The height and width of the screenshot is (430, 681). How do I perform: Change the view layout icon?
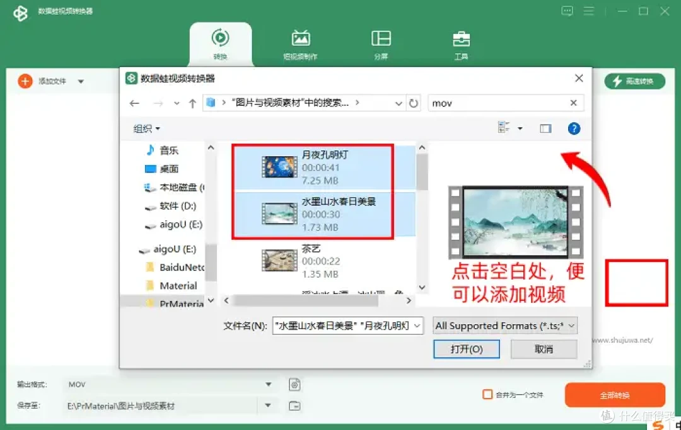pyautogui.click(x=503, y=127)
